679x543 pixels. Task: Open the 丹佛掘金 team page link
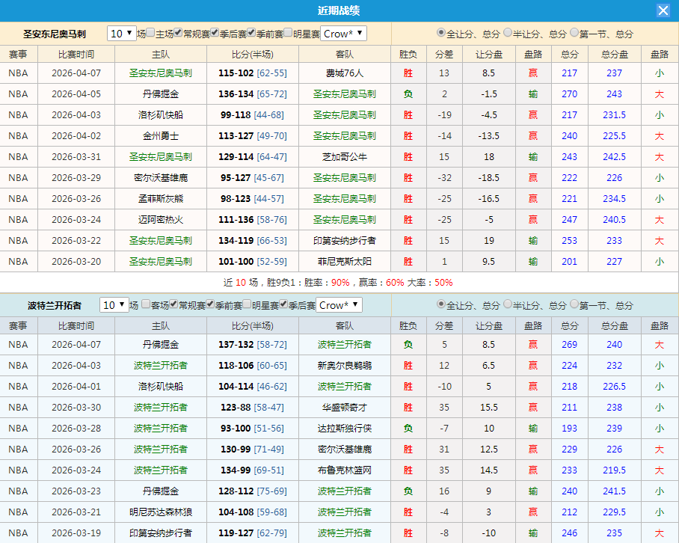[162, 94]
